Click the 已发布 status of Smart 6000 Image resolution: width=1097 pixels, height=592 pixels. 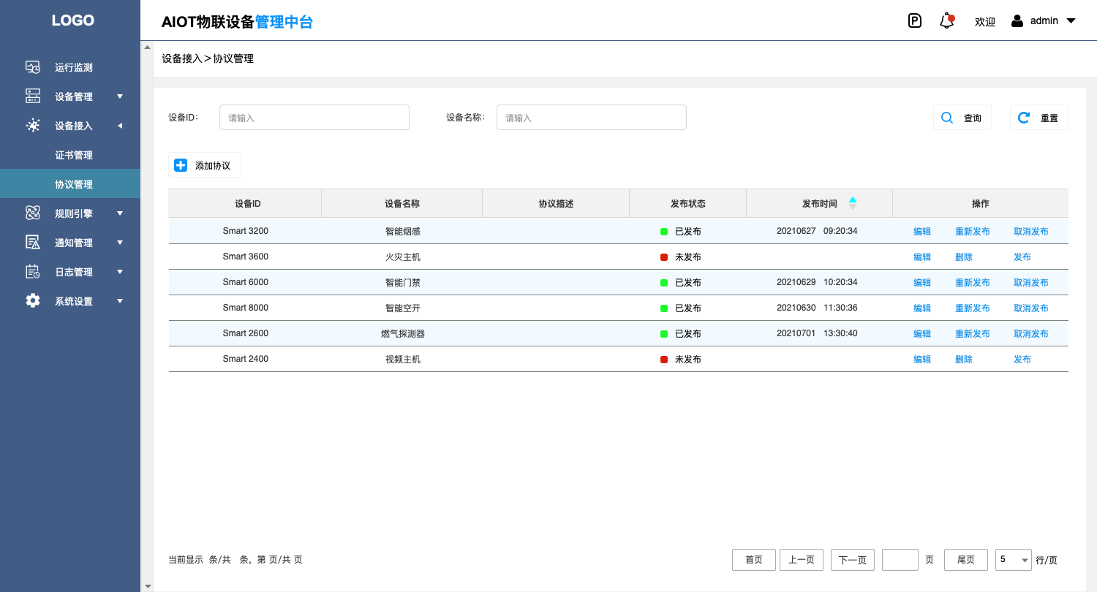(x=687, y=282)
